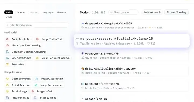Click the Full-text search button
This screenshot has height=102, width=194.
pyautogui.click(x=152, y=12)
